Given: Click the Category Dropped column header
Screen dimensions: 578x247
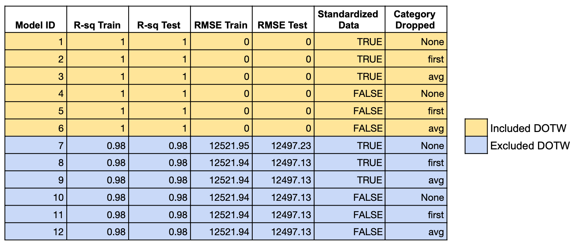Looking at the screenshot, I should point(415,20).
